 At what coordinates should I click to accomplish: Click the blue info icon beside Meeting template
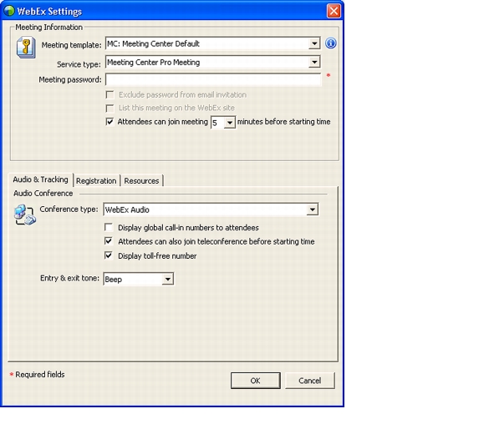330,43
